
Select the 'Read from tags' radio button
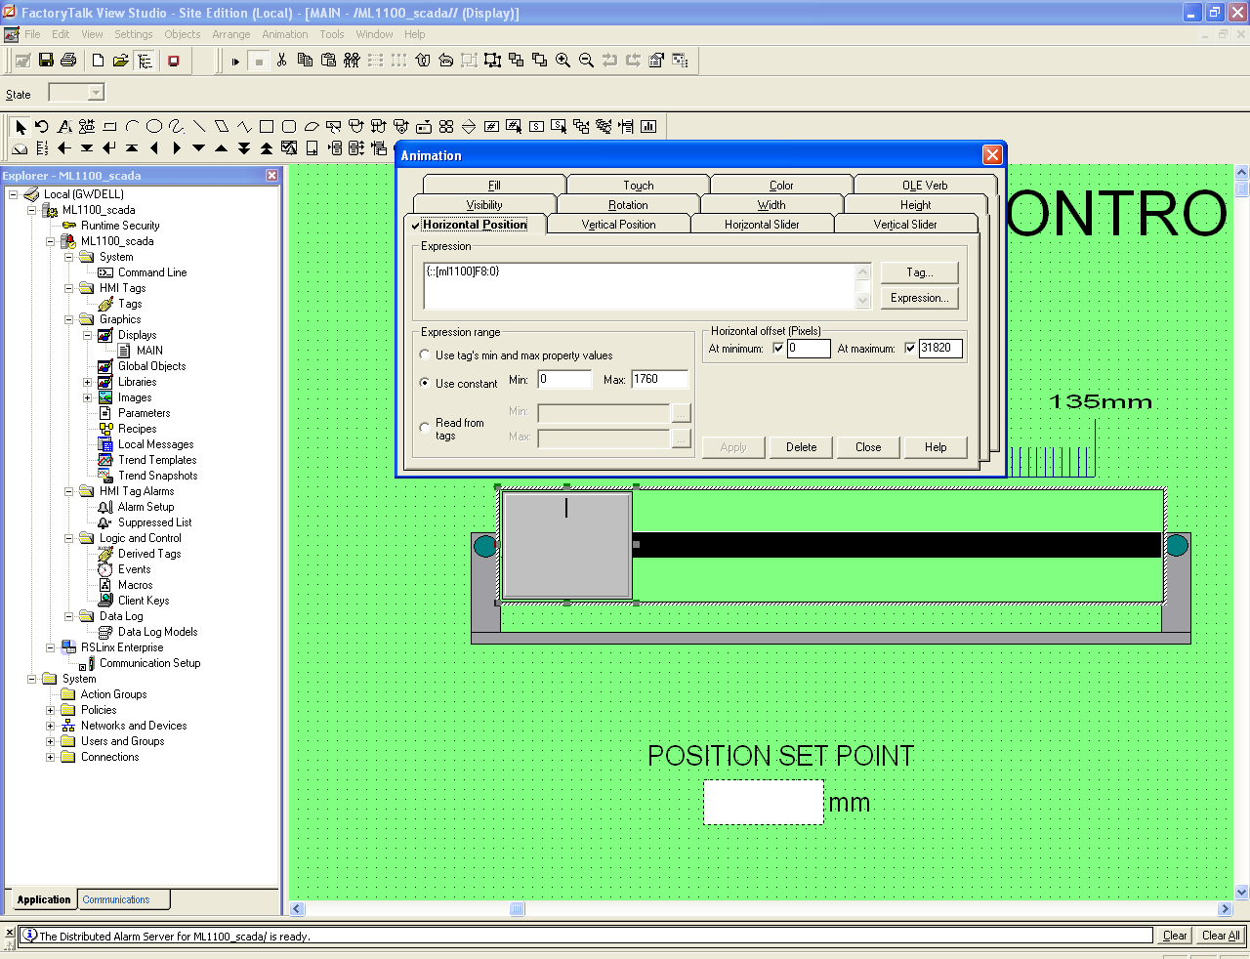tap(425, 427)
